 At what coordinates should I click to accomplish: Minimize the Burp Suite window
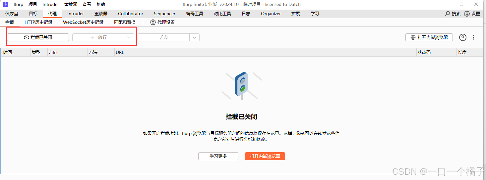pyautogui.click(x=447, y=4)
